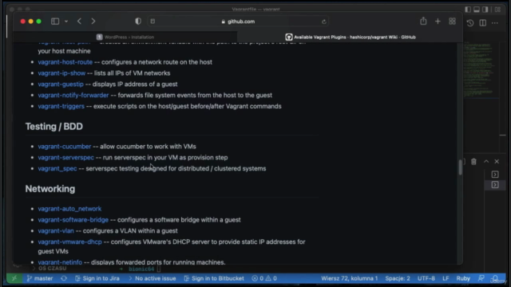Toggle VS Code bottom panel layout
The width and height of the screenshot is (511, 287).
click(x=477, y=10)
